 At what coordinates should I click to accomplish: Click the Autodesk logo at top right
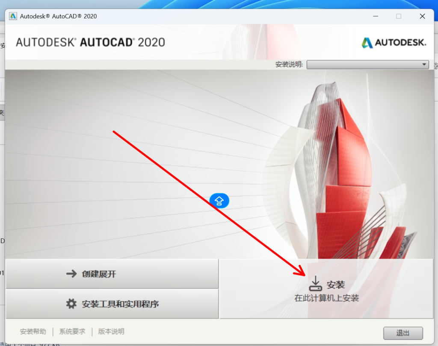[394, 42]
